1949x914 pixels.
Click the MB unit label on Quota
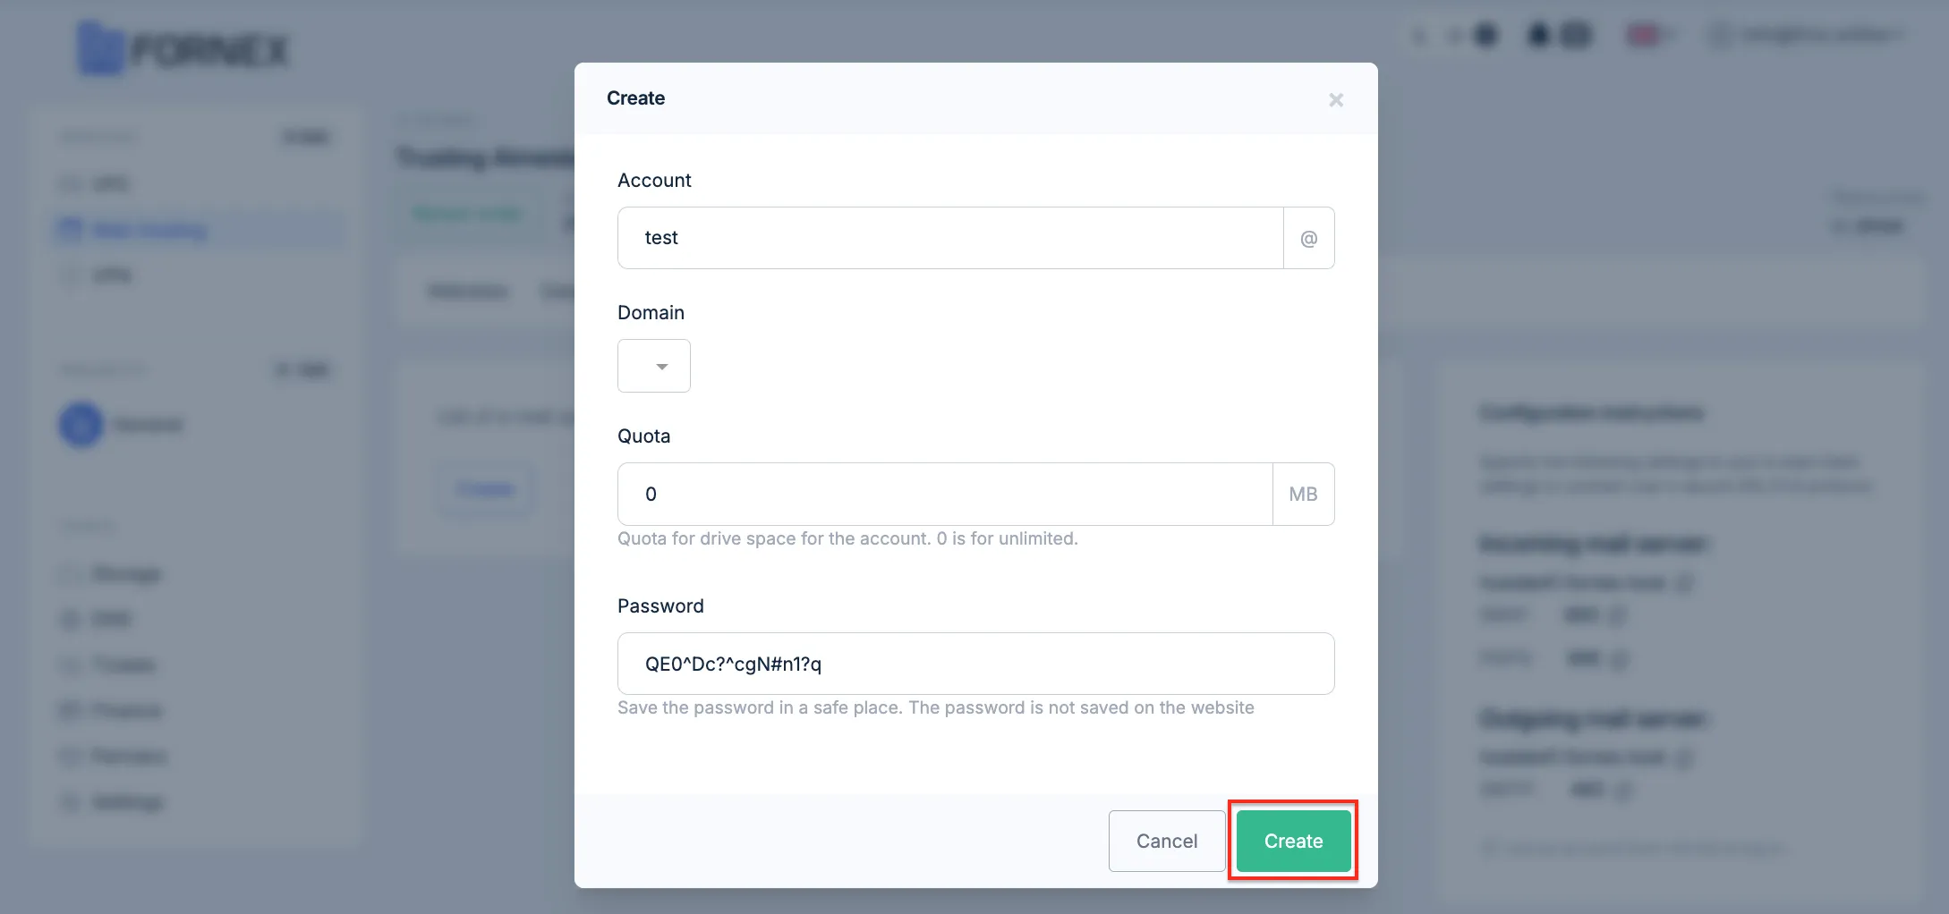1303,494
